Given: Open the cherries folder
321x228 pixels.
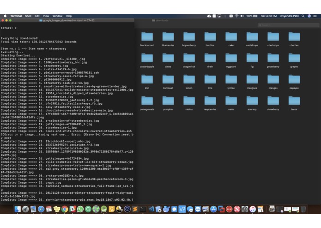Looking at the screenshot, I should click(294, 37).
